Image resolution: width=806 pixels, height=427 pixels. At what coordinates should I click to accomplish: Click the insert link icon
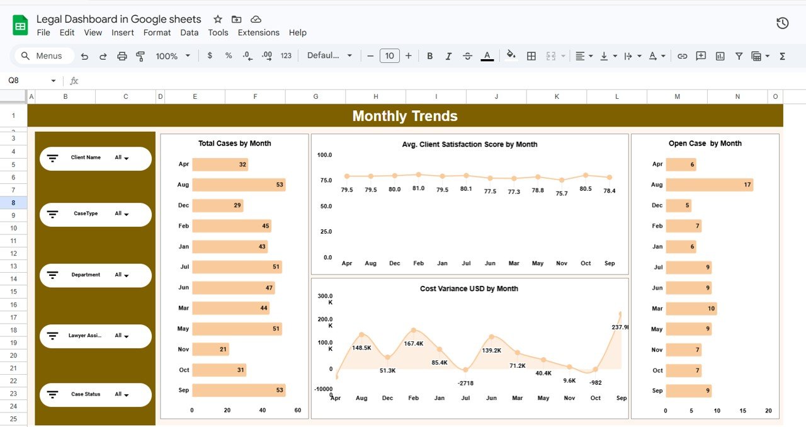point(682,55)
